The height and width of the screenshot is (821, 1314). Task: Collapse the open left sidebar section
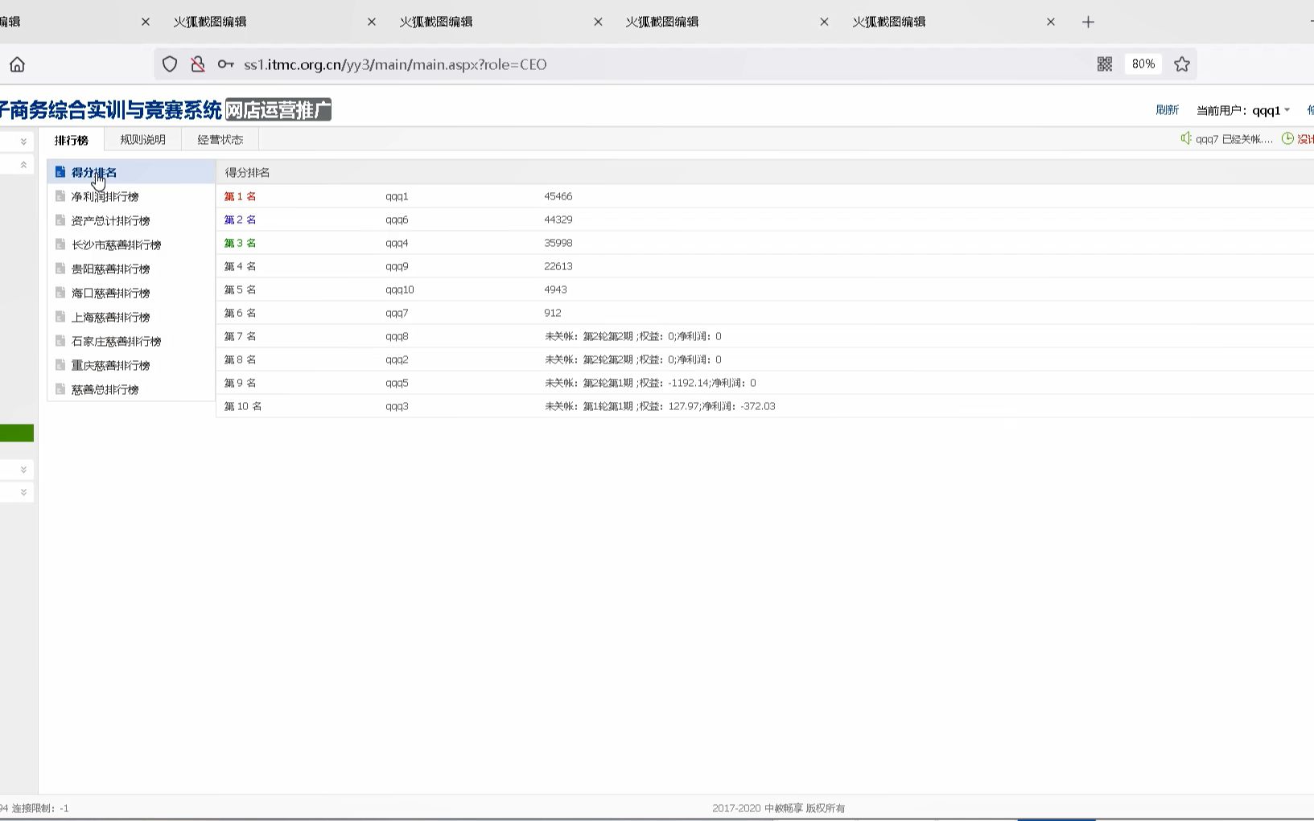[x=23, y=165]
